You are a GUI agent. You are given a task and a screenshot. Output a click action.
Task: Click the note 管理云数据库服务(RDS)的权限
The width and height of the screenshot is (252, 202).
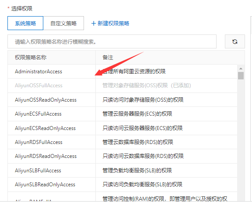coord(138,142)
